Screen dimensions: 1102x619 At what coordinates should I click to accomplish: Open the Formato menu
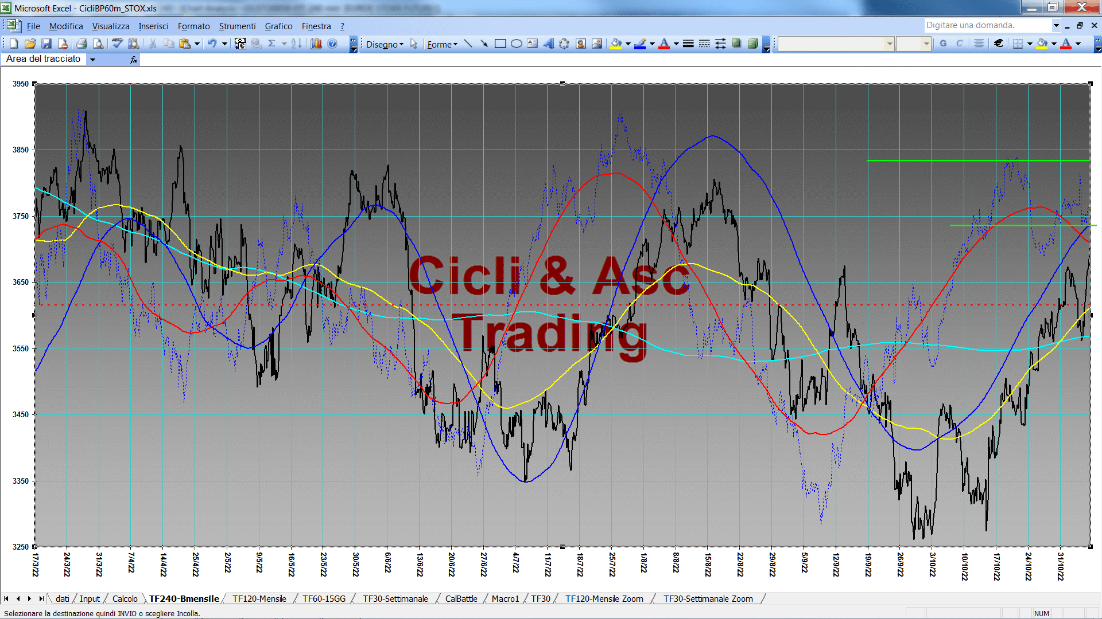point(193,26)
